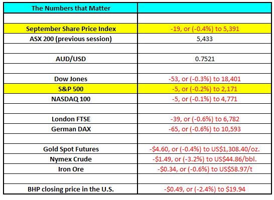Viewport: 274px width, 200px height.
Task: Click the Nymex Crude value US$44.86/bbl.
Action: tap(205, 159)
